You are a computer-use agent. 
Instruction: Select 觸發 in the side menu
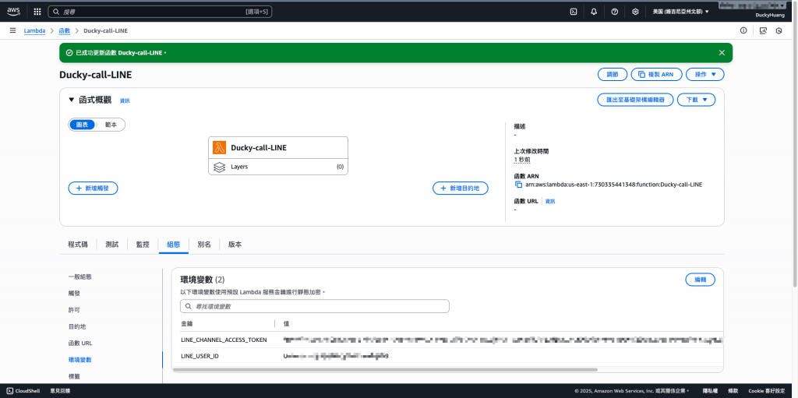click(x=74, y=294)
